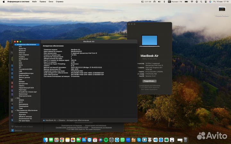Open Launchpad from the dock
The width and height of the screenshot is (231, 144).
click(56, 140)
